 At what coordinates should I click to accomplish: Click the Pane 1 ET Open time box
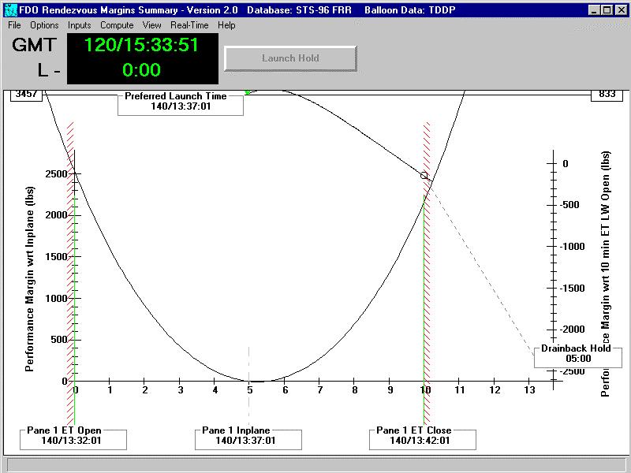(x=73, y=438)
